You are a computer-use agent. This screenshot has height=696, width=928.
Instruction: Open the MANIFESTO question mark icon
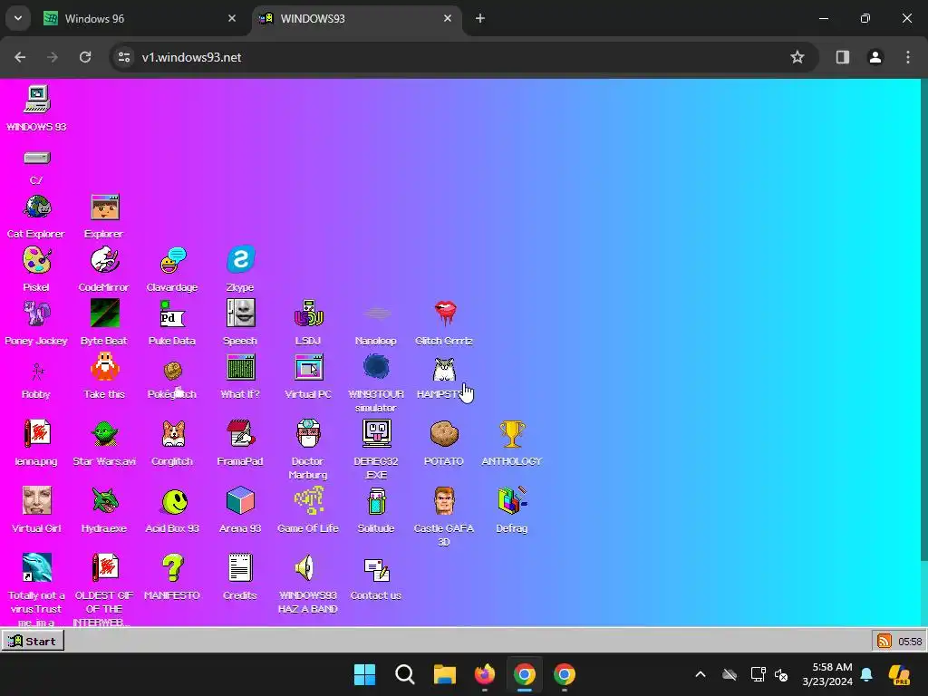(172, 567)
